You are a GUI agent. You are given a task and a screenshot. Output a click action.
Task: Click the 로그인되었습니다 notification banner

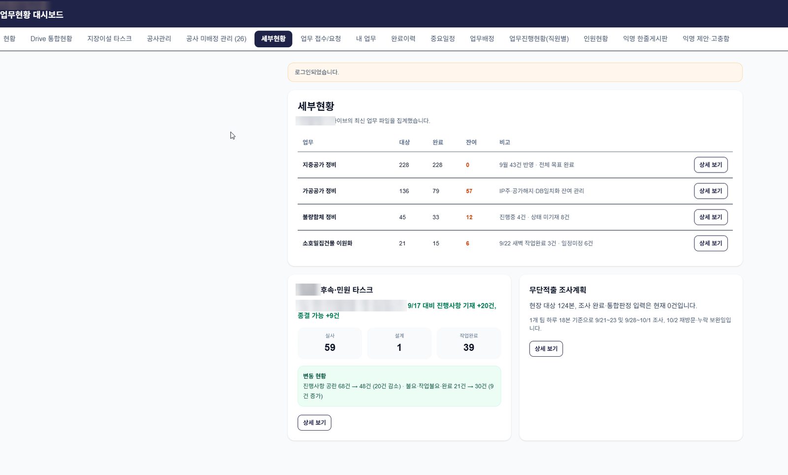click(x=515, y=72)
